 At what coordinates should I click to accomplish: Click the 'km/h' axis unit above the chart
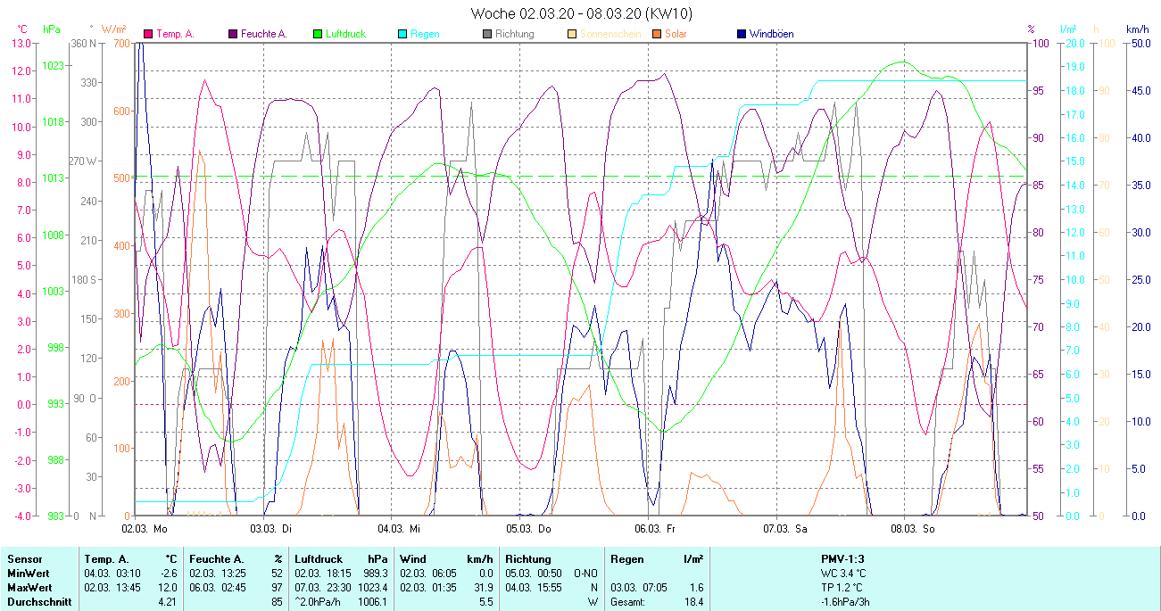pos(1138,29)
